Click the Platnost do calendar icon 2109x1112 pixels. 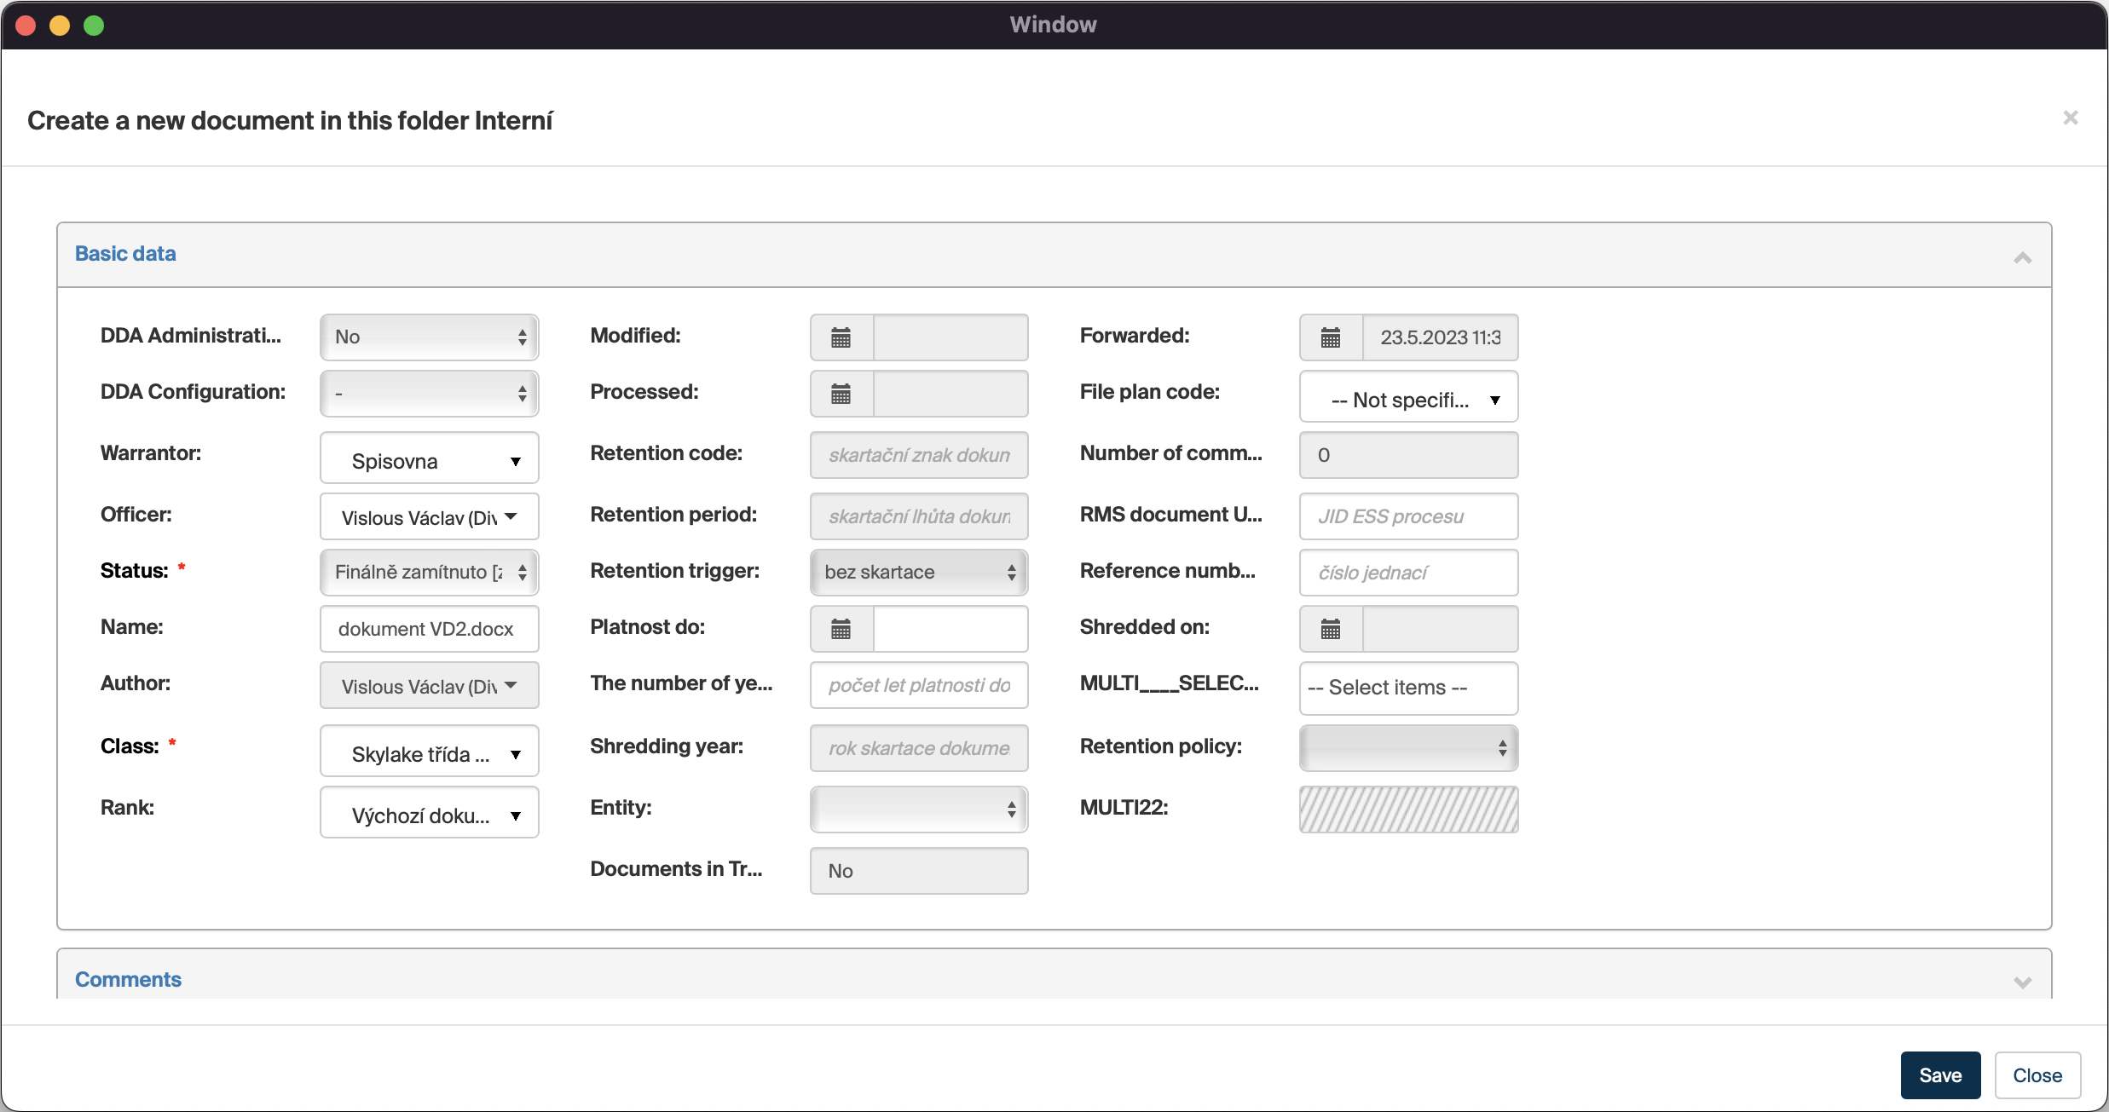coord(841,629)
